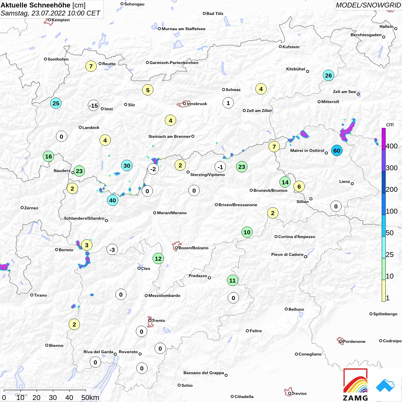Select the Brixen/Bressanone label
Image resolution: width=402 pixels, height=402 pixels.
point(238,205)
